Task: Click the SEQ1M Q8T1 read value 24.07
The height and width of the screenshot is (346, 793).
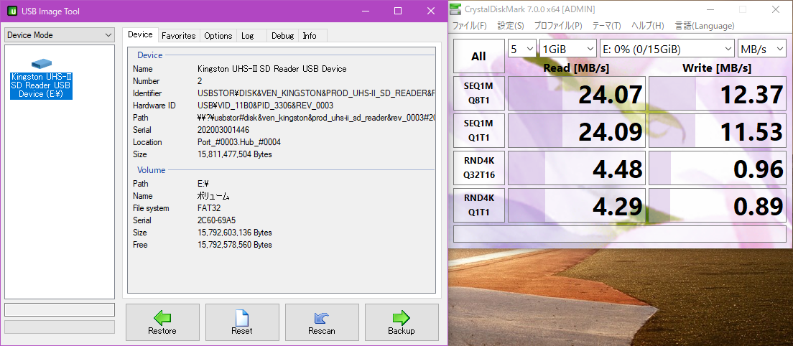Action: (577, 94)
